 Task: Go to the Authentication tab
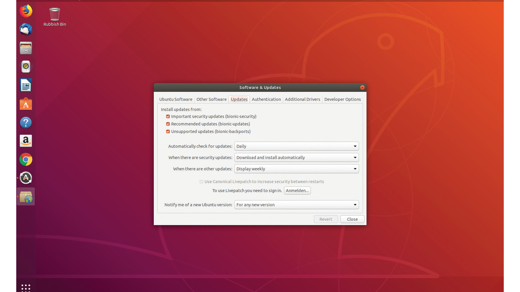click(266, 99)
